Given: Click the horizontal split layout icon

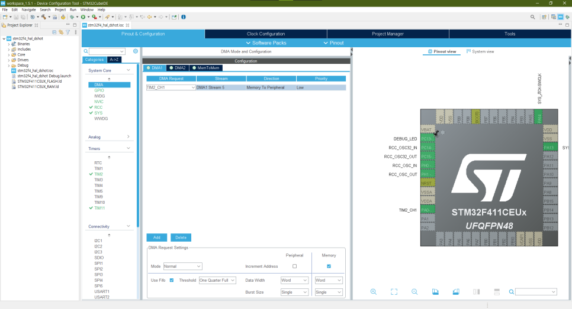Looking at the screenshot, I should point(497,291).
